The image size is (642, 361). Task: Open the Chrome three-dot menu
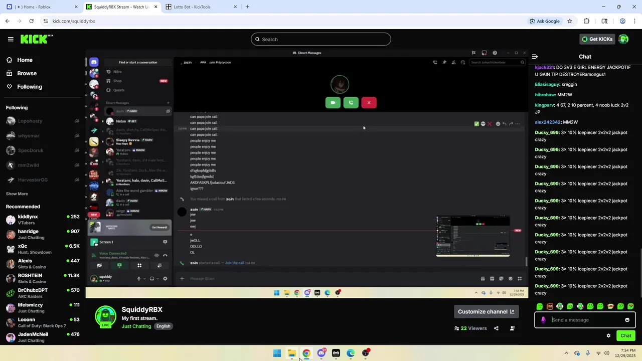coord(634,21)
